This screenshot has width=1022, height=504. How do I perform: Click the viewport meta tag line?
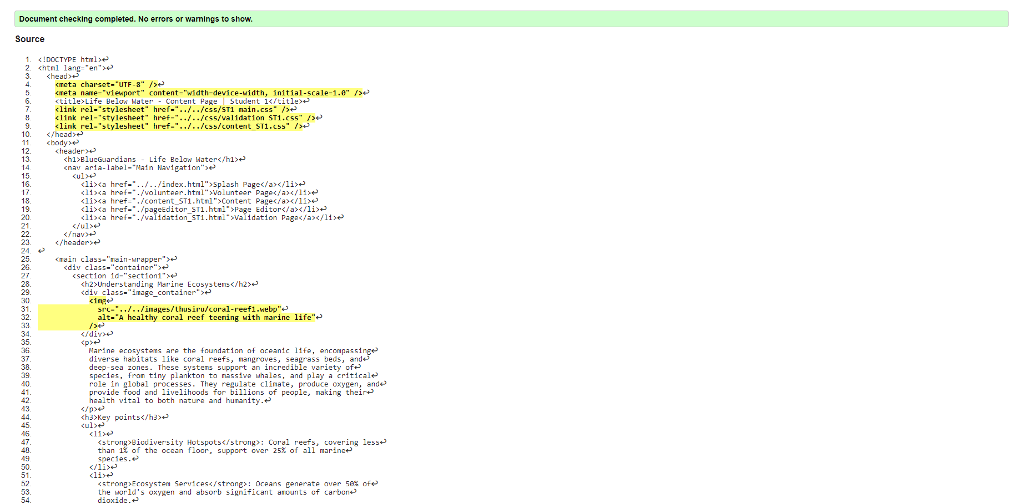(211, 93)
